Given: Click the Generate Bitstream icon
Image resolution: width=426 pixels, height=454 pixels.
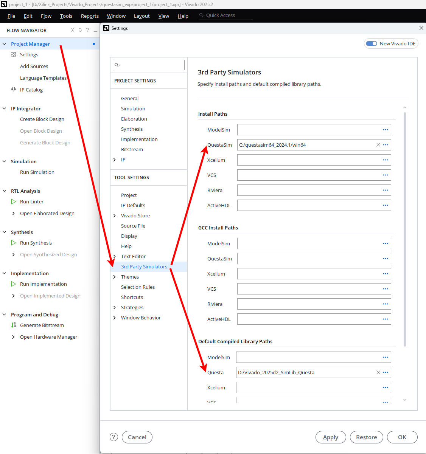Looking at the screenshot, I should (14, 325).
